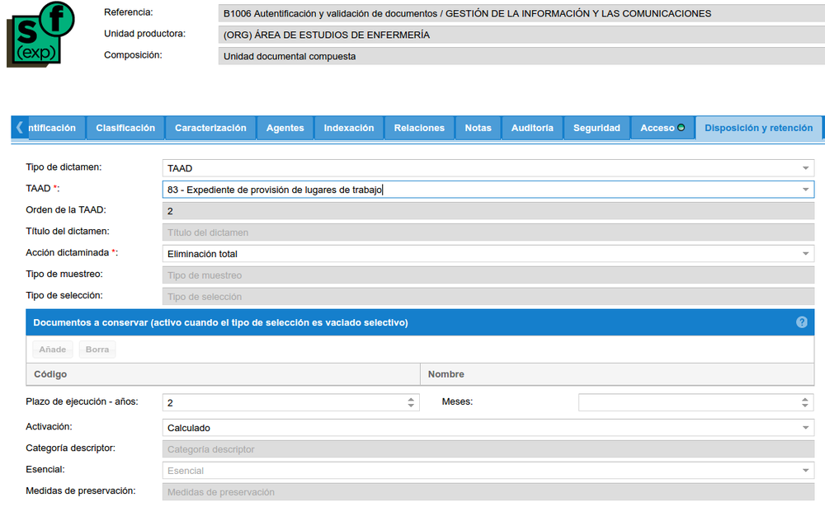This screenshot has height=507, width=825.
Task: Select the Relaciones tab
Action: [x=418, y=128]
